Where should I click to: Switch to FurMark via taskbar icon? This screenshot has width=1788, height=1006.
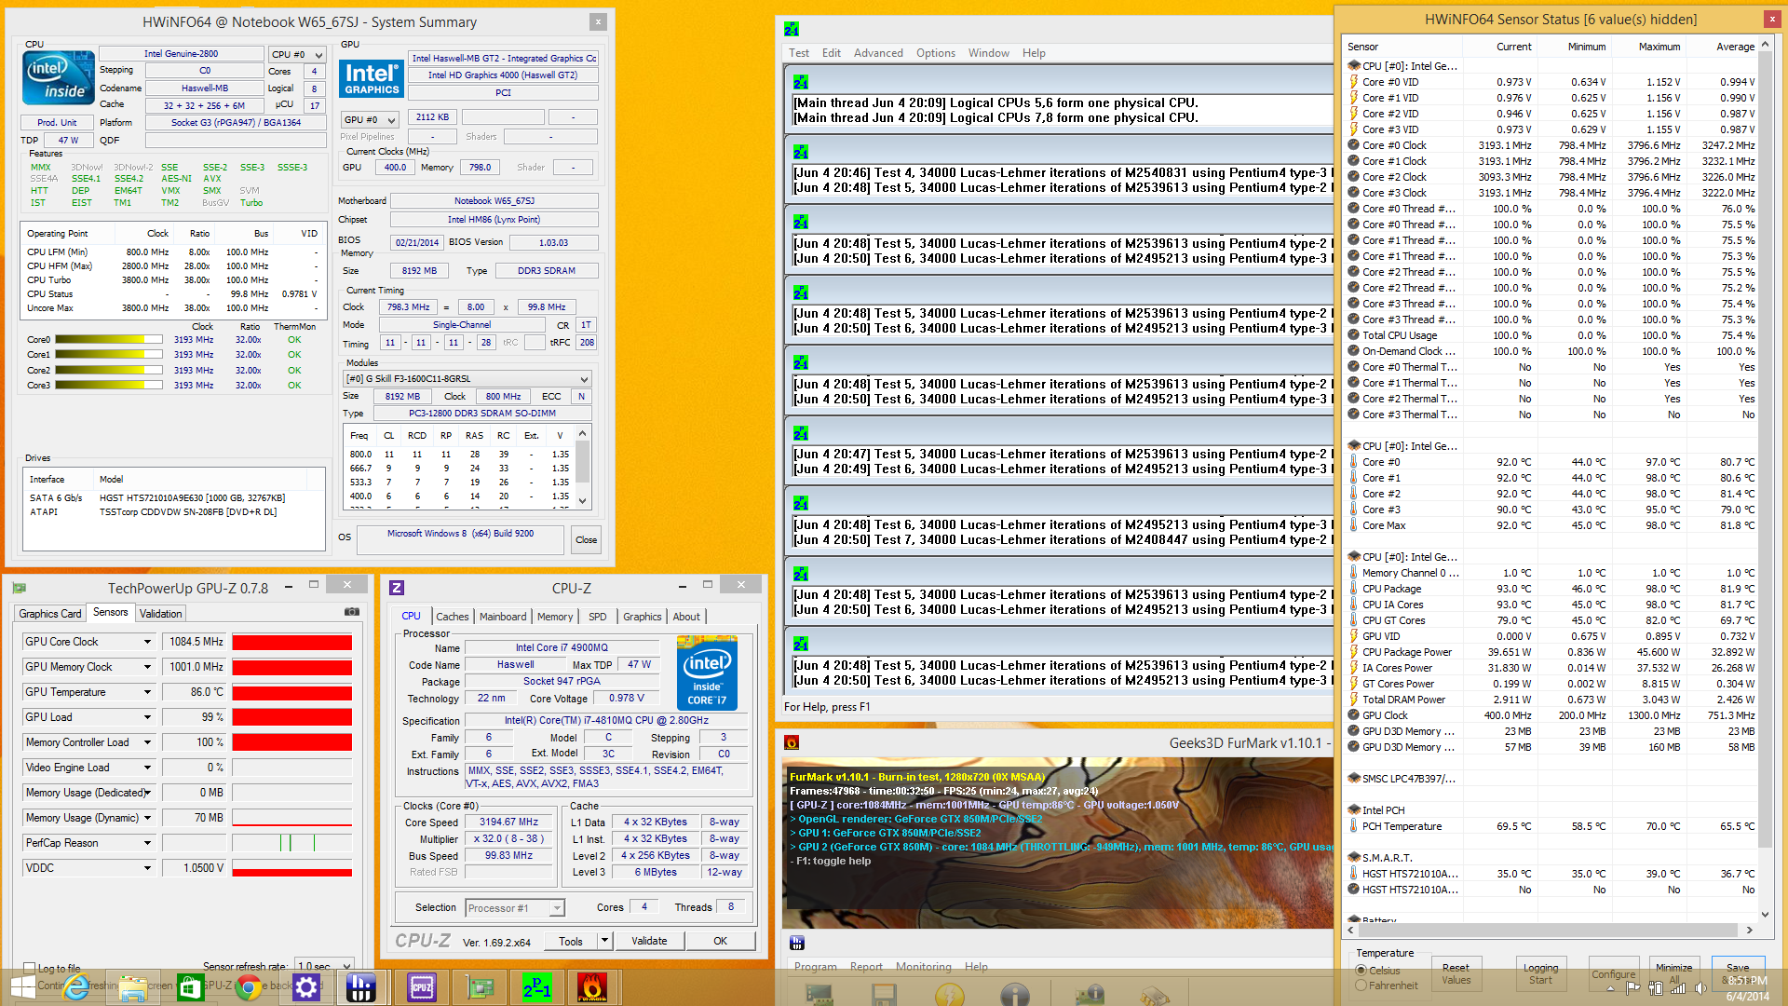coord(593,987)
